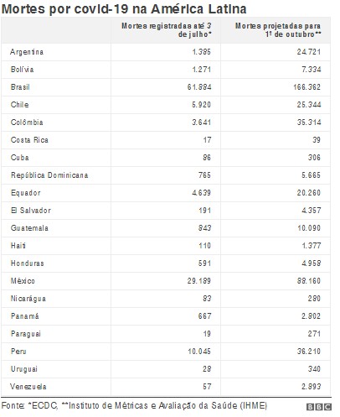Select Colômbia's projected deaths 35.314

[x=309, y=122]
